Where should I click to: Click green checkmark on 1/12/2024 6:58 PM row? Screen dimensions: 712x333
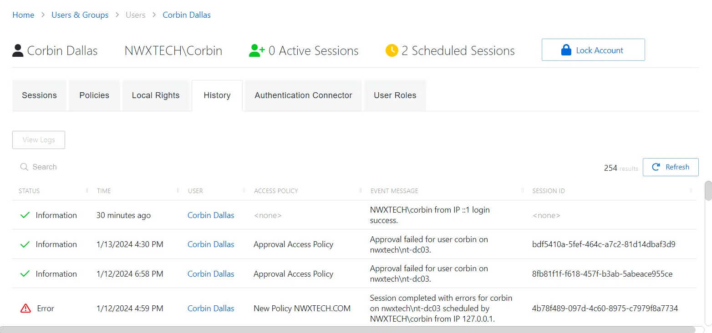[x=25, y=273]
